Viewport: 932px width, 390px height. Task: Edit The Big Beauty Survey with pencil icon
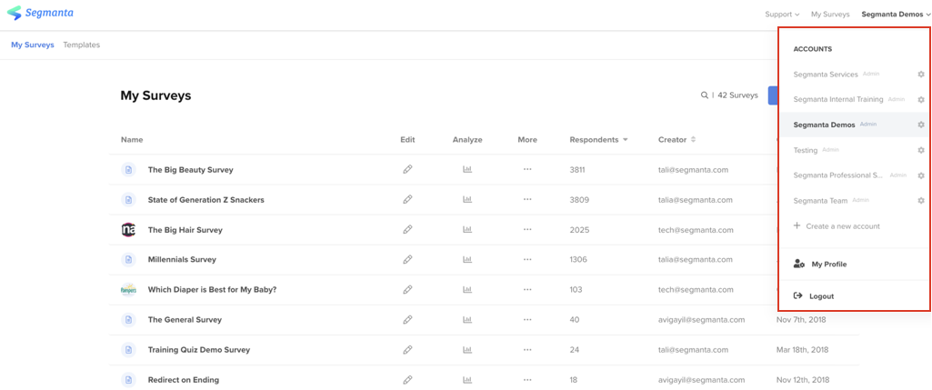coord(407,169)
